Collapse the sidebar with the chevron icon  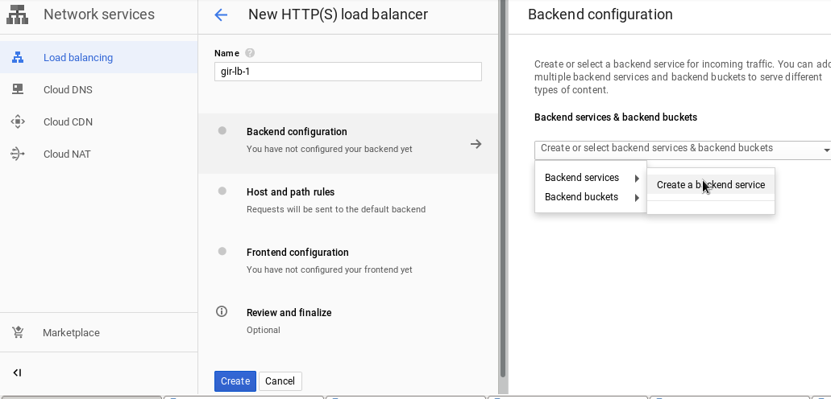(17, 372)
